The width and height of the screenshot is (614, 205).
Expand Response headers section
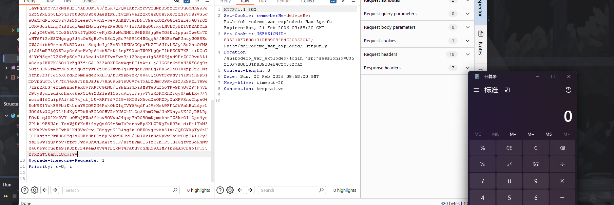(467, 68)
